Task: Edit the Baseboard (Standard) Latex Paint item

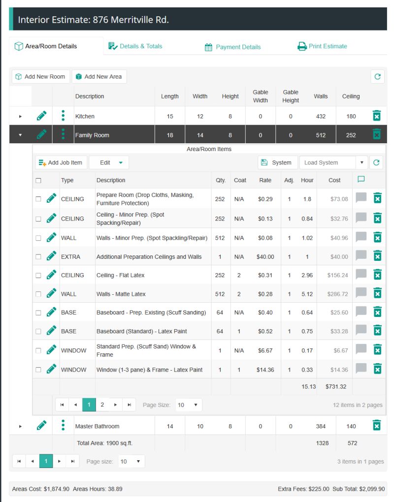Action: (x=51, y=331)
